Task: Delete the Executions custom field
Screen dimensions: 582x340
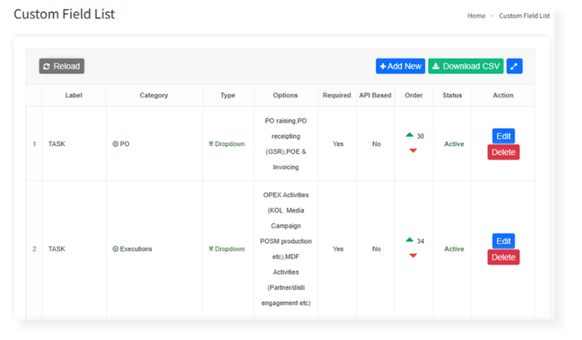Action: (504, 257)
